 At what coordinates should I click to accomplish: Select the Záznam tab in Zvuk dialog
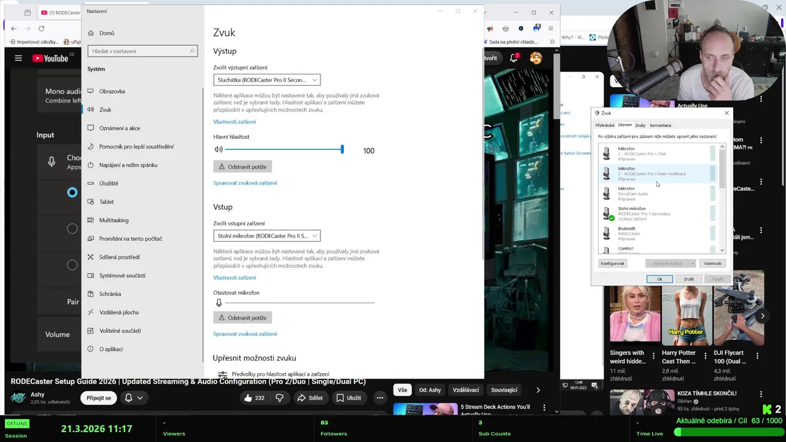tap(625, 125)
